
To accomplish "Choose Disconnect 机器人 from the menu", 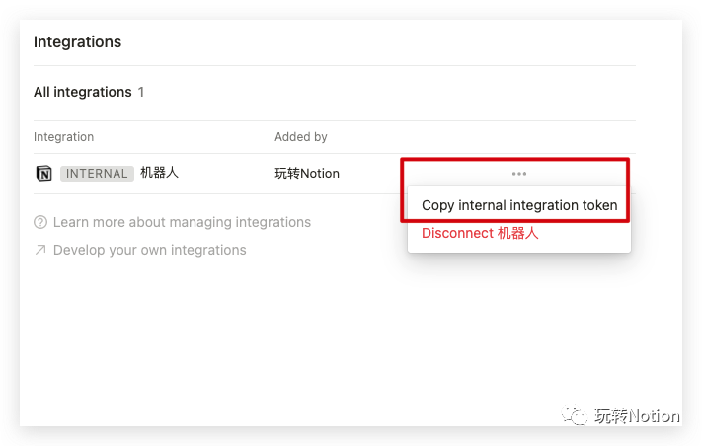I will [x=480, y=234].
